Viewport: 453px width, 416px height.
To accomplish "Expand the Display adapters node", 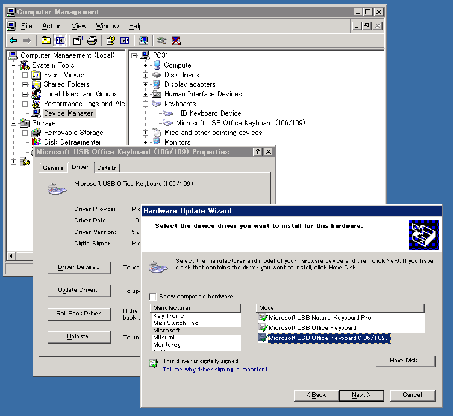I will [145, 84].
